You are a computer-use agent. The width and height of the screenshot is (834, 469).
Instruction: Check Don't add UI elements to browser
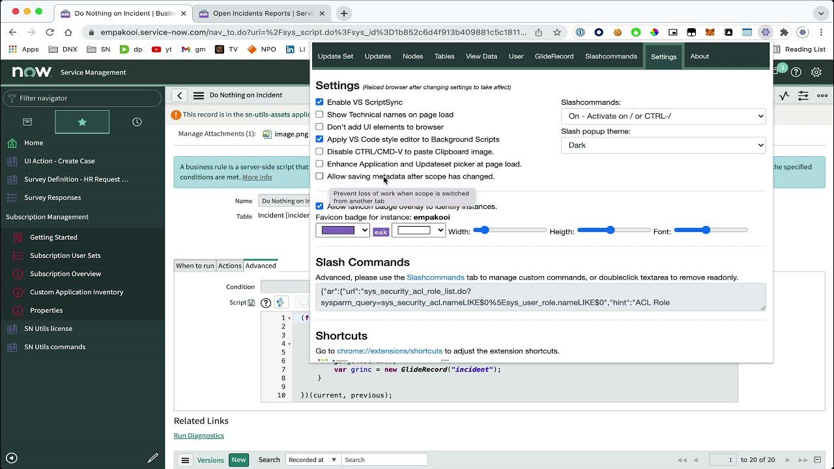(319, 127)
